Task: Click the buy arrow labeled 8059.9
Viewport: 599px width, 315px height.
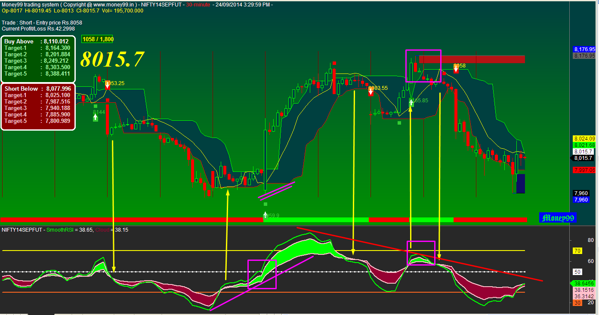Action: (266, 215)
